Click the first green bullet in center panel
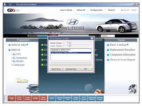The image size is (142, 106). [42, 45]
